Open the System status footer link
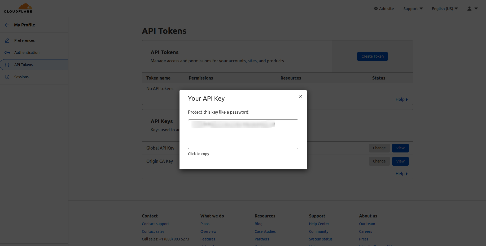Viewport: 486px width, 246px height. (x=321, y=239)
